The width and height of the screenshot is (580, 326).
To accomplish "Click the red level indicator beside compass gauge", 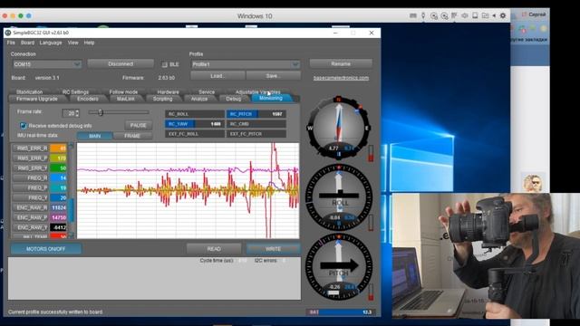I will tap(371, 153).
